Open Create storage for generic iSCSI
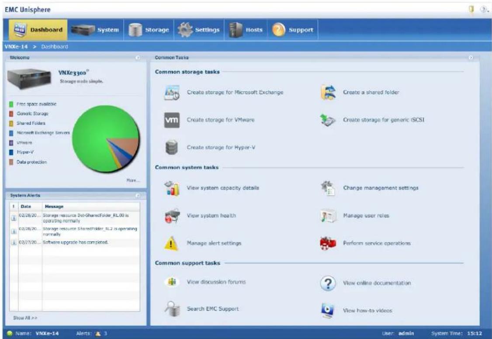Image resolution: width=492 pixels, height=339 pixels. pyautogui.click(x=384, y=120)
